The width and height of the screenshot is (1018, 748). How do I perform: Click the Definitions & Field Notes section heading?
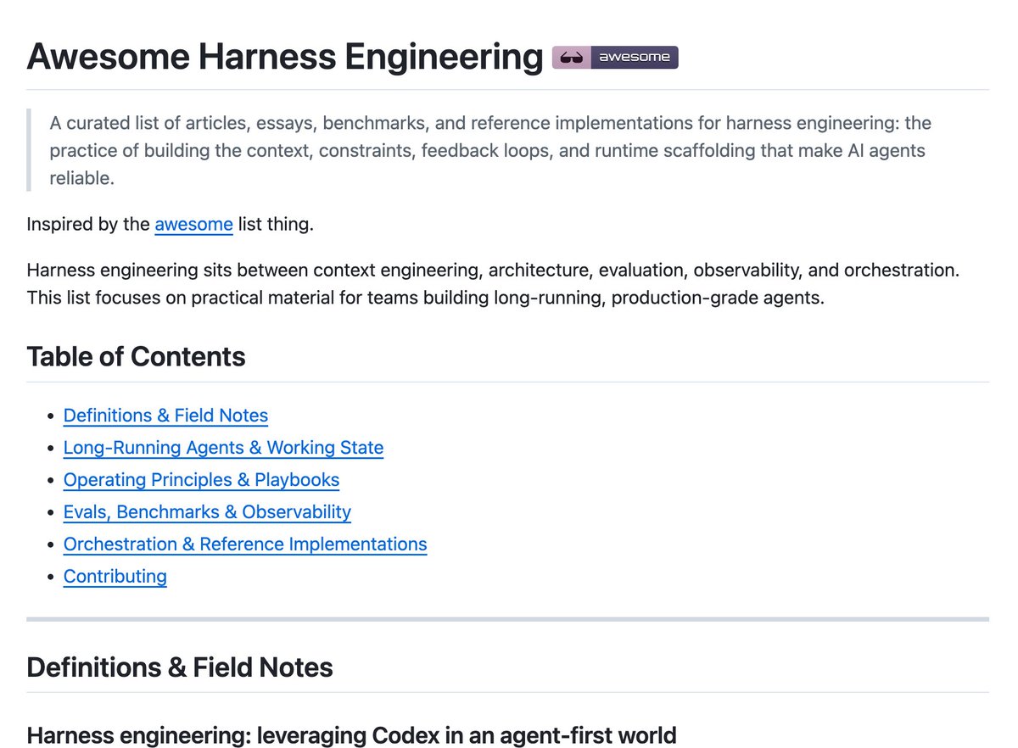point(179,667)
